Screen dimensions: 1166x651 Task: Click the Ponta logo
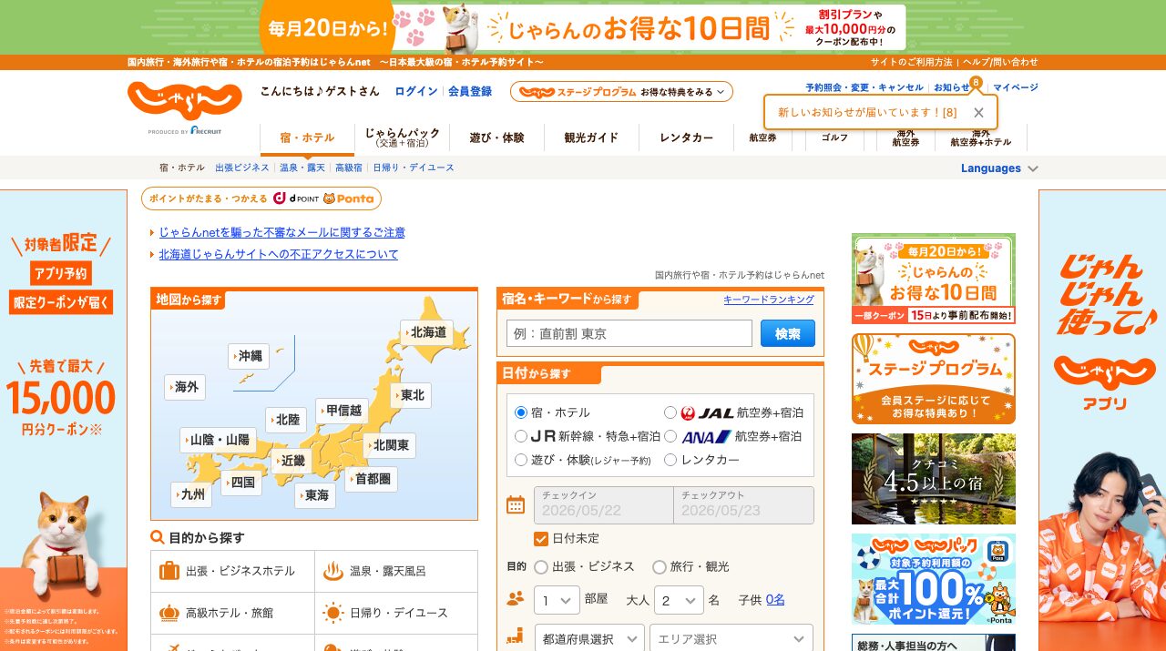pos(349,198)
